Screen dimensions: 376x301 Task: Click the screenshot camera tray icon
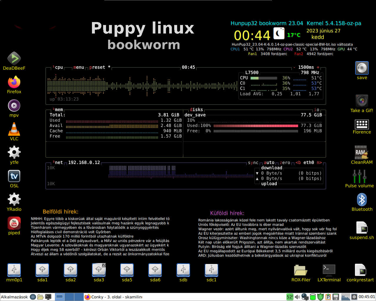click(x=354, y=297)
